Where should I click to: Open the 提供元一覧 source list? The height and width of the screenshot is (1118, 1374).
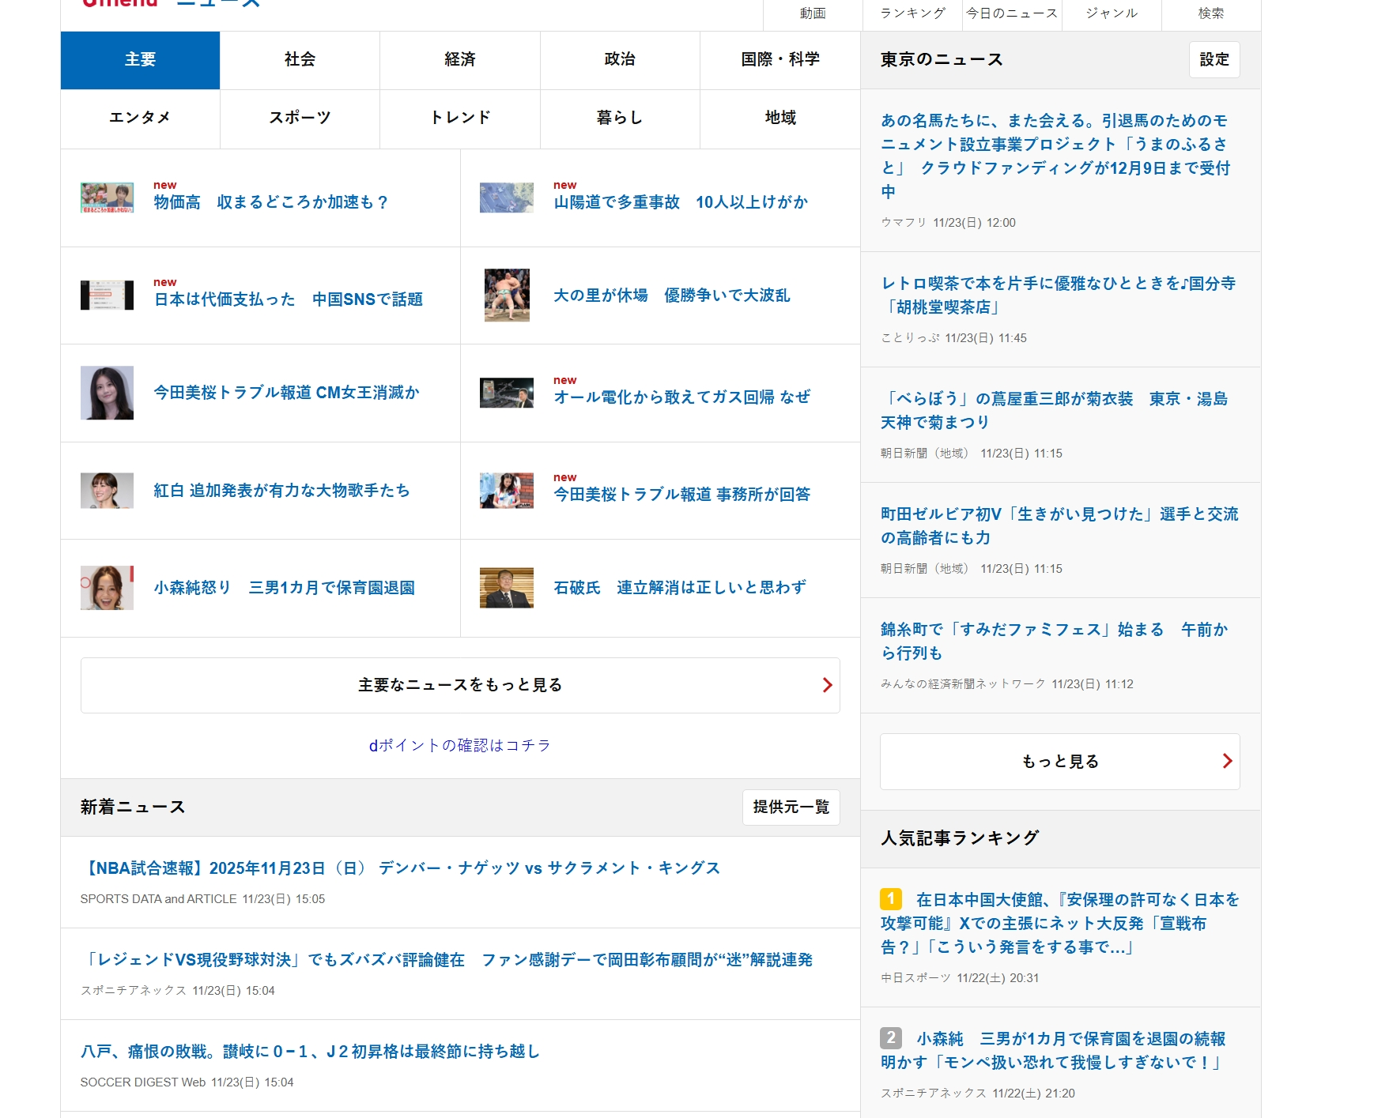pos(791,807)
